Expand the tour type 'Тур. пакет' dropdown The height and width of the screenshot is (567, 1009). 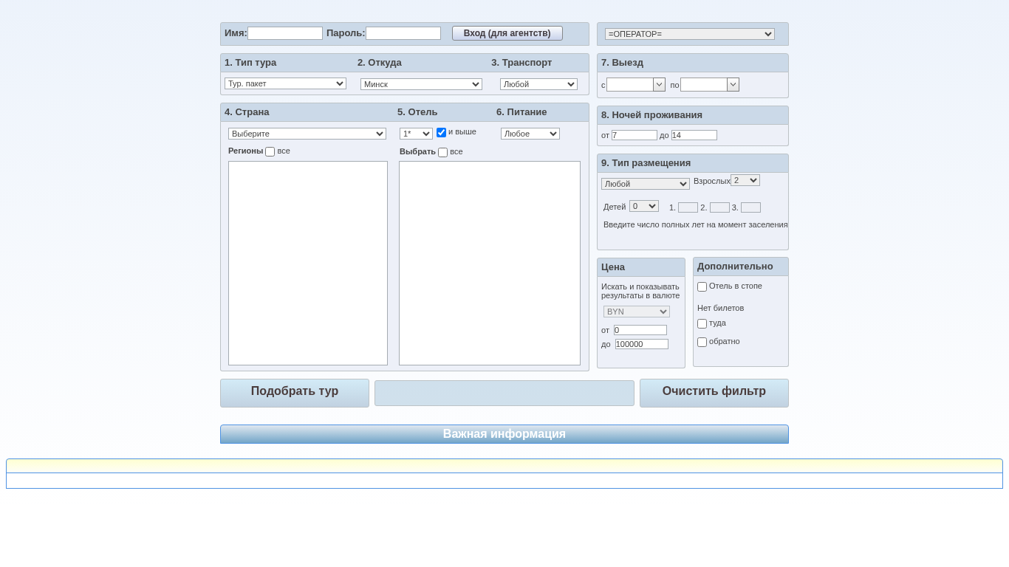(x=285, y=84)
